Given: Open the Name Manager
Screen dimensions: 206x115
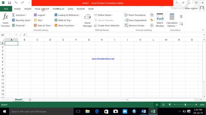Looking at the screenshot, I should click(x=87, y=20).
